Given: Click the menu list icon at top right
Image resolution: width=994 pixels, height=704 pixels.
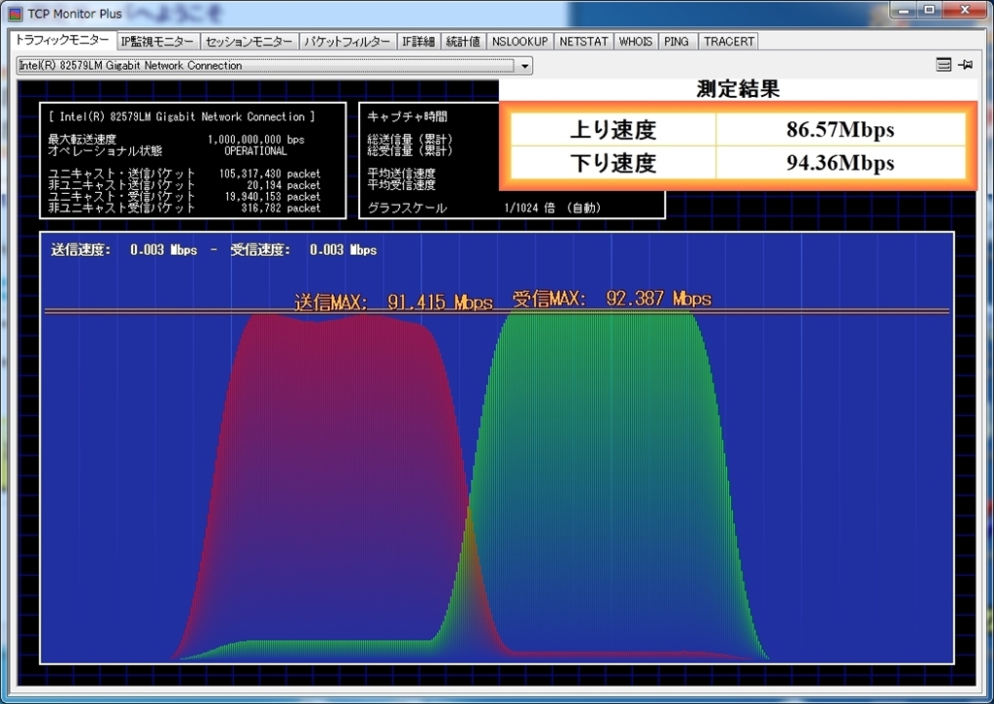Looking at the screenshot, I should [944, 65].
